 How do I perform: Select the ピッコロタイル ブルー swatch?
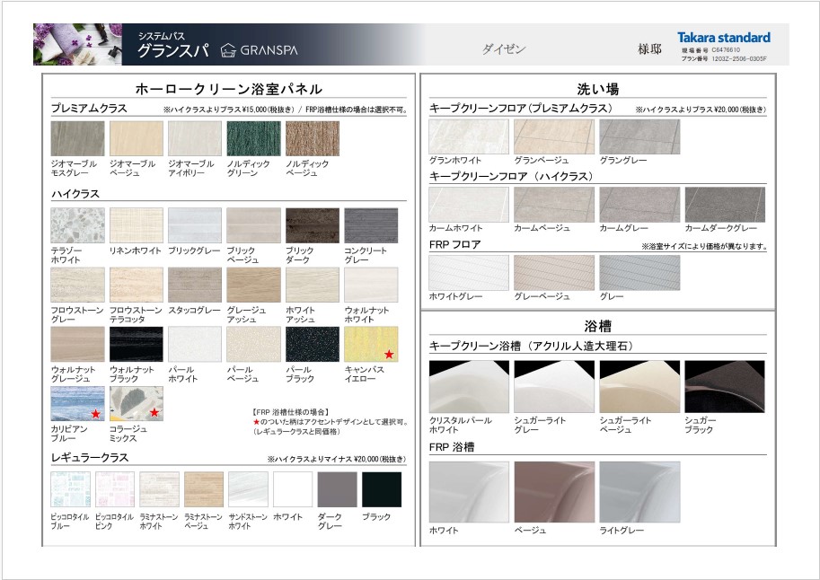point(71,489)
